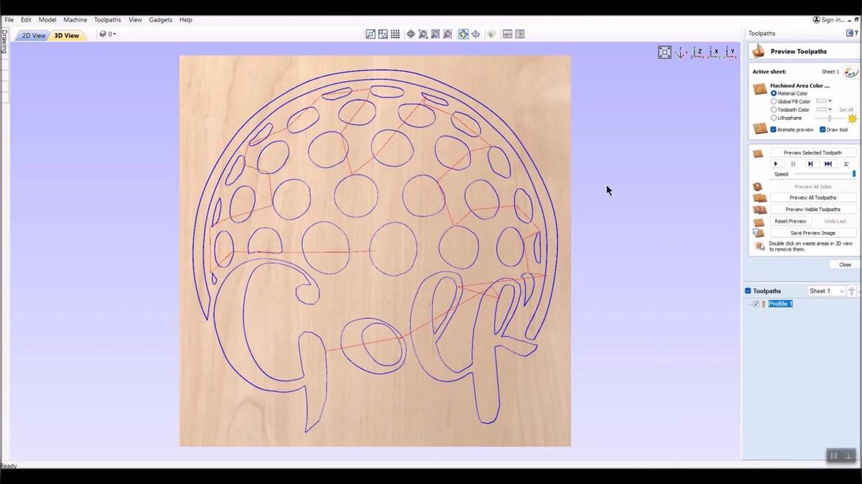Screen dimensions: 862x484
Task: Toggle the grid icon in top toolbar
Action: point(395,34)
